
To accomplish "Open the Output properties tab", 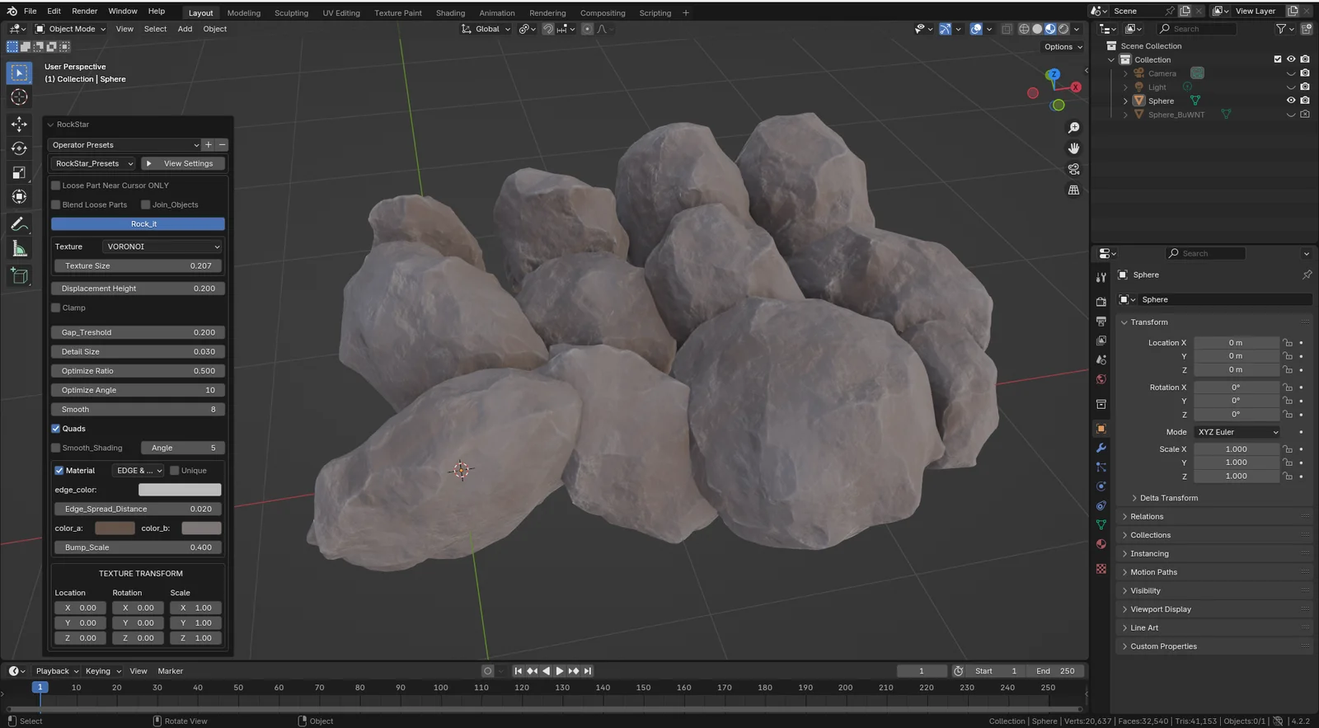I will tap(1101, 321).
